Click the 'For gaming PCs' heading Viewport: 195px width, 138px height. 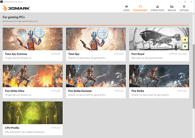14,17
